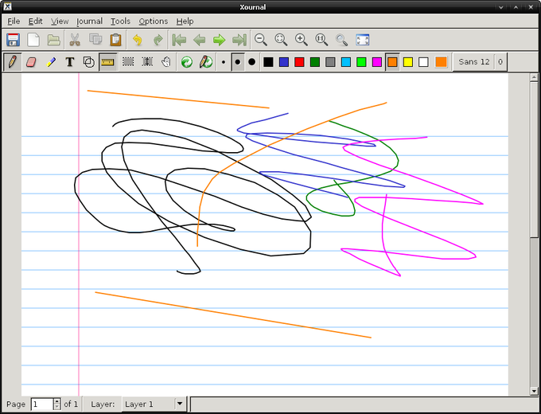Click the Paste clipboard icon

pyautogui.click(x=115, y=40)
